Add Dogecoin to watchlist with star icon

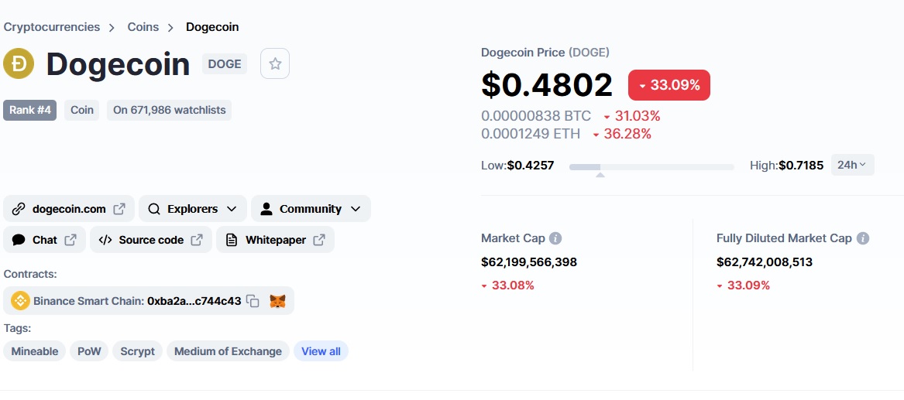coord(275,64)
